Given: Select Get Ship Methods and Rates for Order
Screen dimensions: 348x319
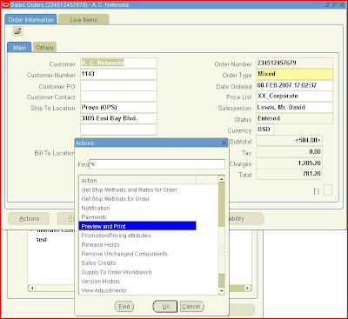Looking at the screenshot, I should pos(137,189).
